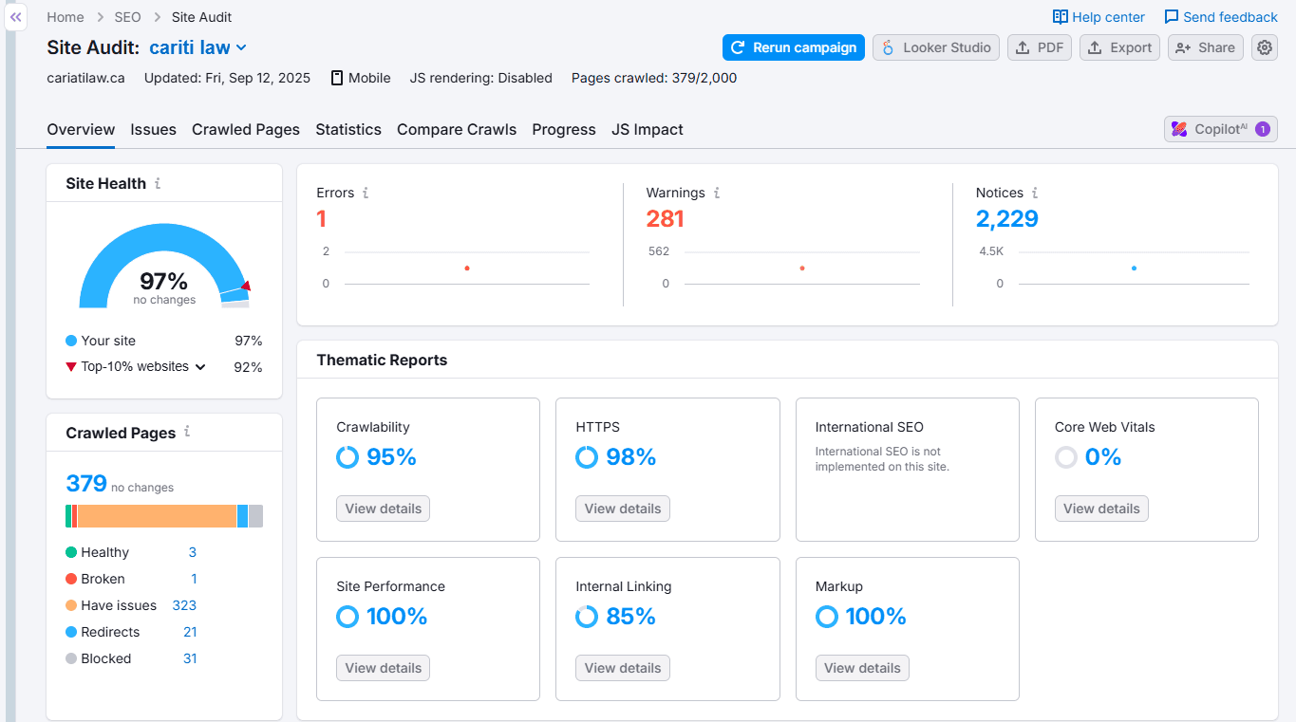Click the Broken pages count 1
This screenshot has height=722, width=1296.
point(194,579)
